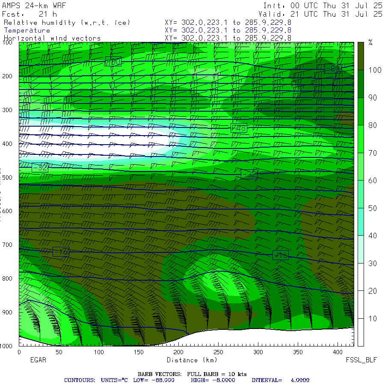Pick the 70–80% bright green swatch
The width and height of the screenshot is (385, 385).
tap(361, 139)
